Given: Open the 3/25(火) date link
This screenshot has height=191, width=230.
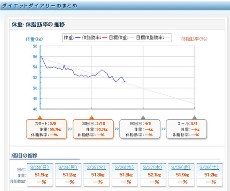Looking at the screenshot, I should pyautogui.click(x=96, y=167).
